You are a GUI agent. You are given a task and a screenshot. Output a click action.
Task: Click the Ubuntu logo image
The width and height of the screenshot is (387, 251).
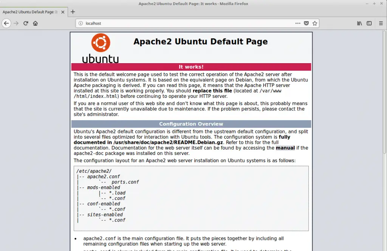(101, 48)
